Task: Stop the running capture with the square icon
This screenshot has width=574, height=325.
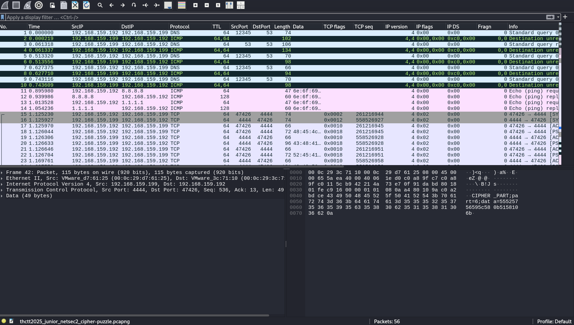Action: (x=16, y=5)
